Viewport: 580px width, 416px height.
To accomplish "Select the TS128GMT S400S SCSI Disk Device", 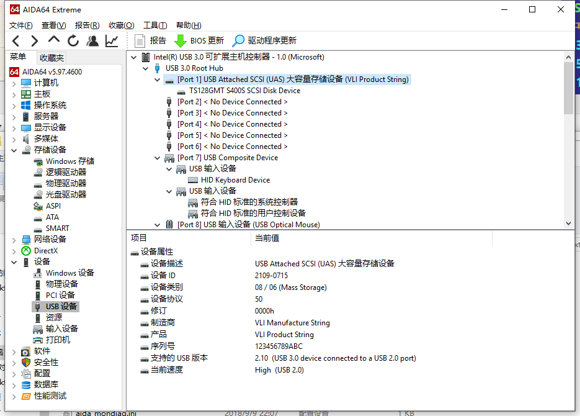I will tap(244, 91).
